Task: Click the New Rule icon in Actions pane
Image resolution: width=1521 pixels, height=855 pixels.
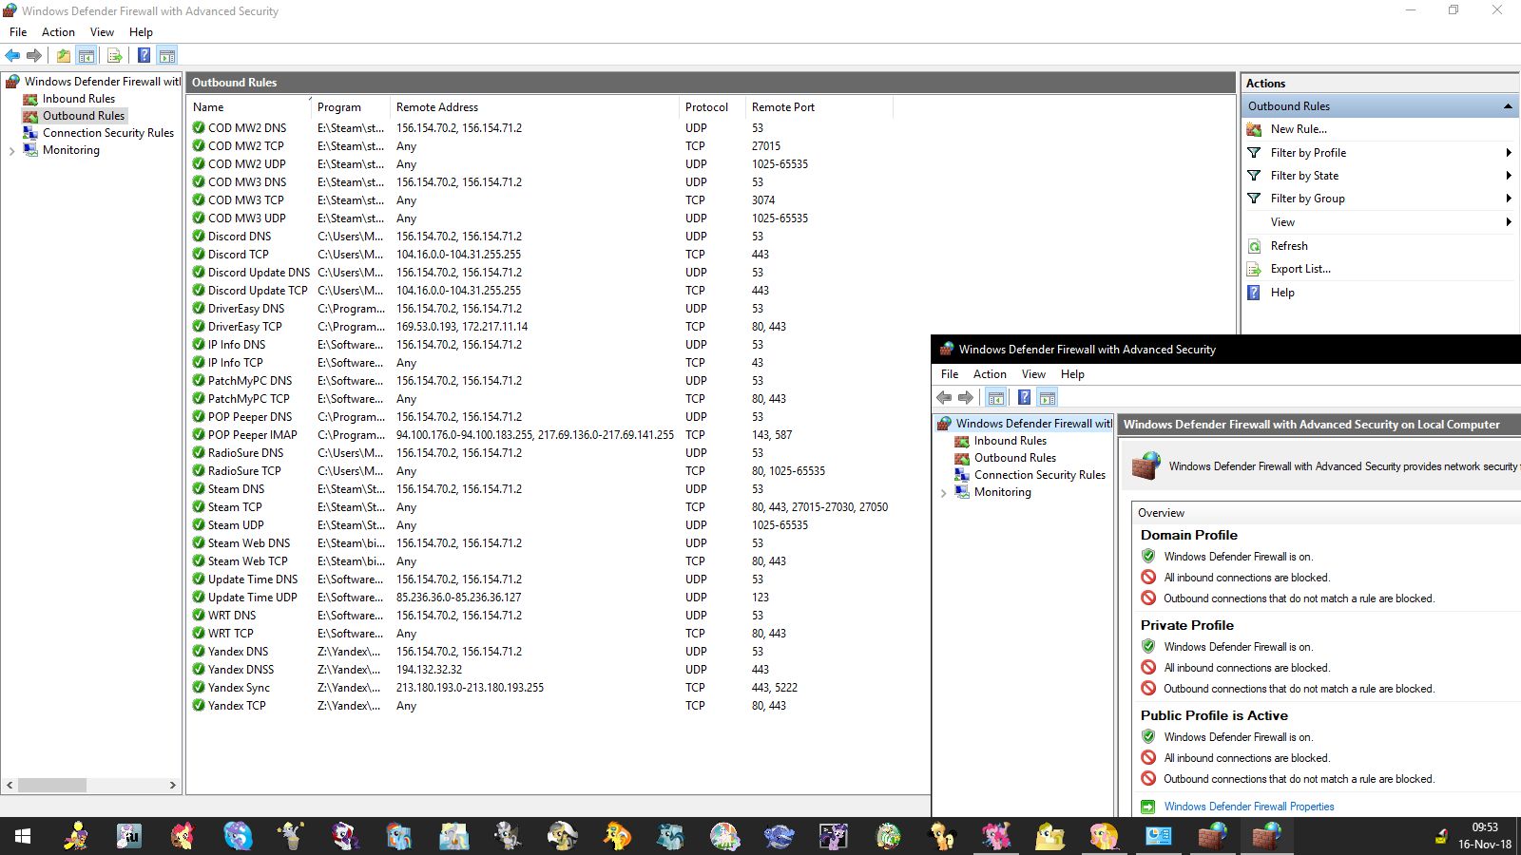Action: [1254, 129]
